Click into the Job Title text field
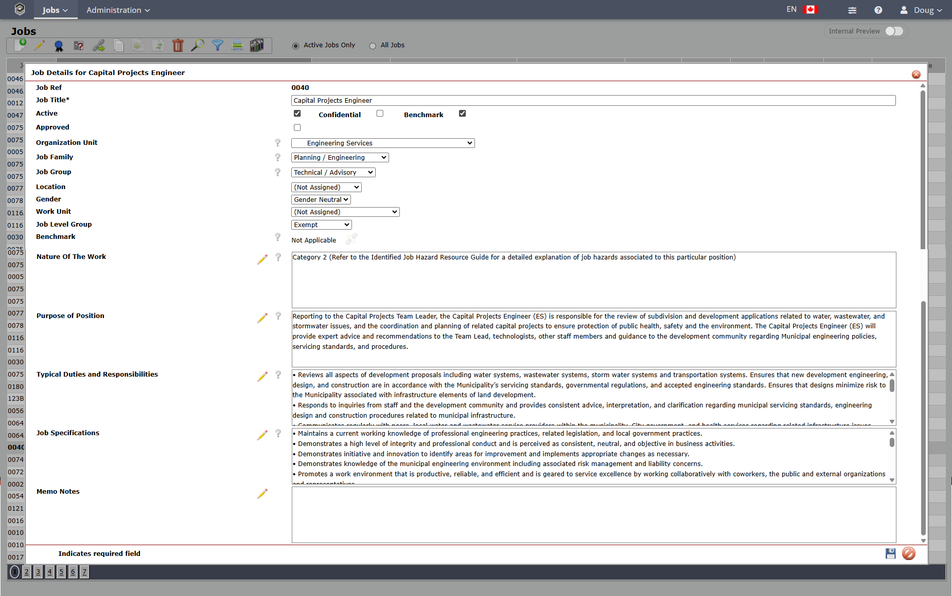 point(593,101)
